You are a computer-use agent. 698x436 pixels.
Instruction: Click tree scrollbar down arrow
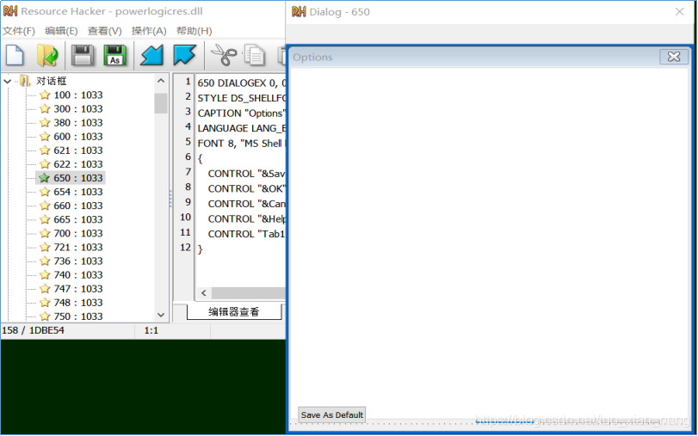[x=161, y=315]
